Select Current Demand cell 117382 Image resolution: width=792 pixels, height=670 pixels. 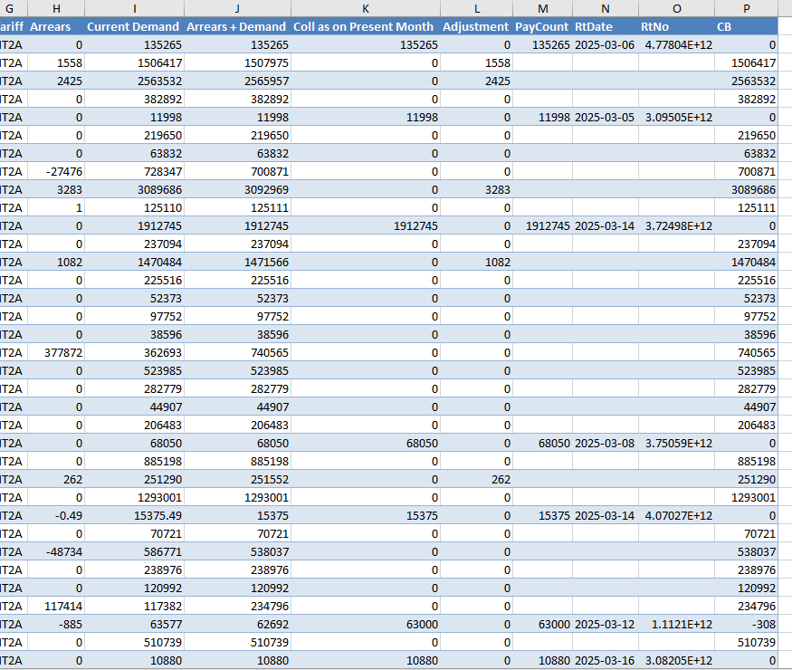point(134,607)
